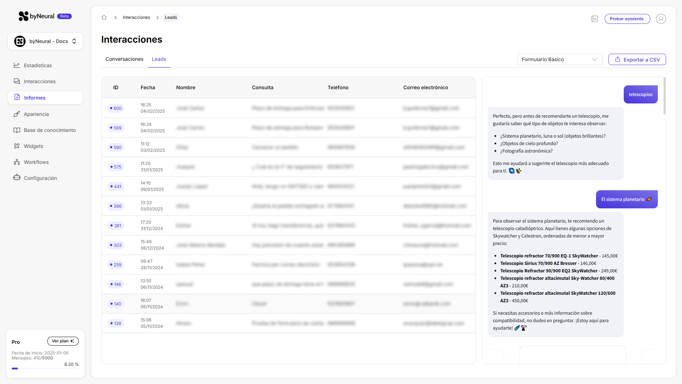Screen dimensions: 682x384
Task: Click the Configuración robot icon
Action: [17, 177]
